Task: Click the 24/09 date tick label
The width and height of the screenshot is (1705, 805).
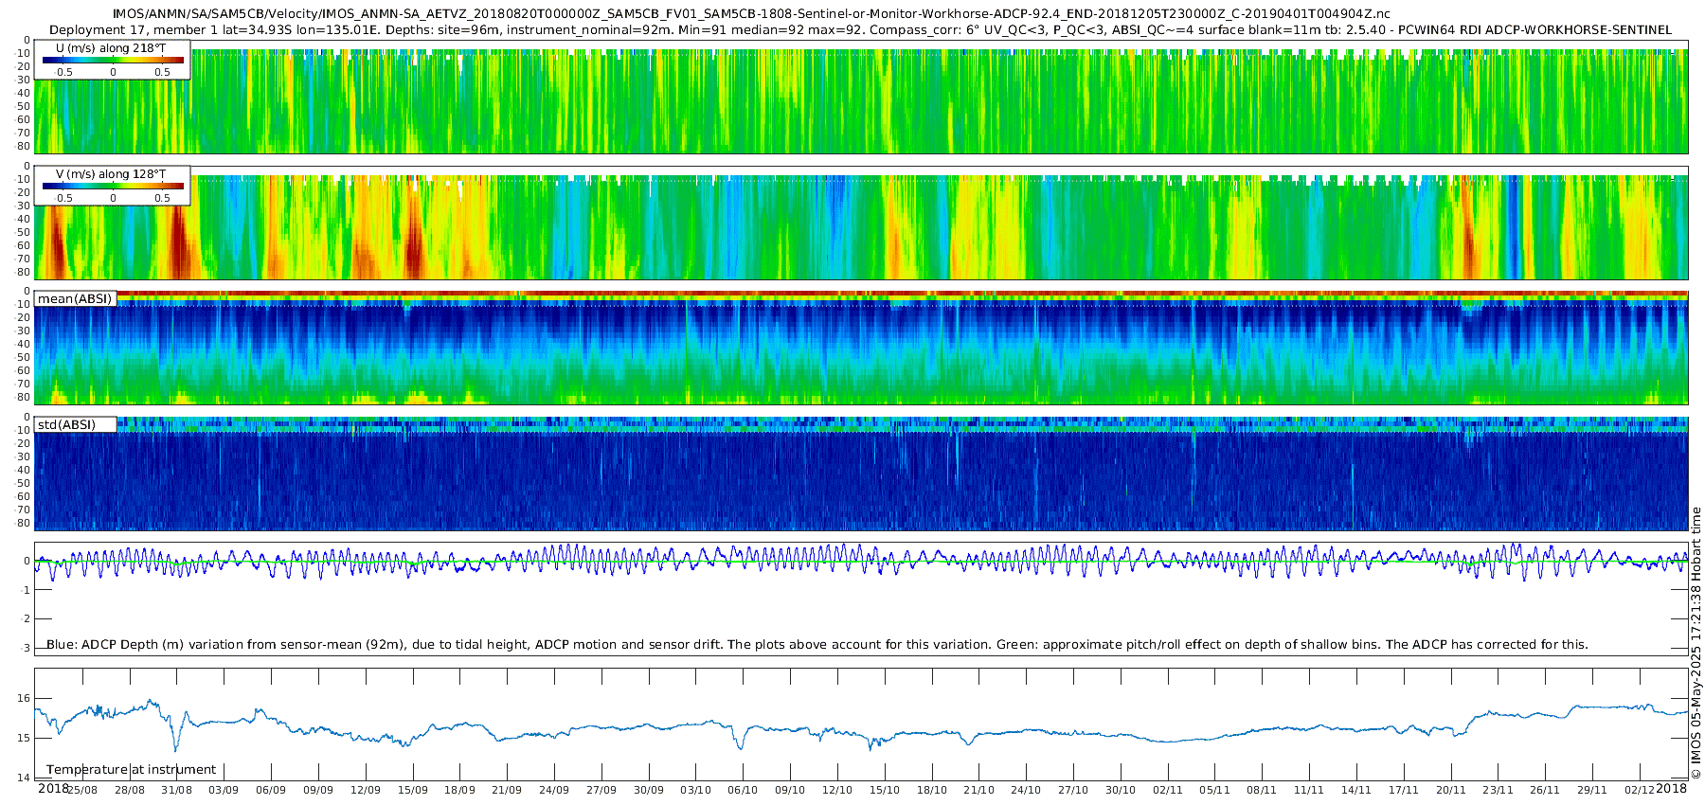Action: point(554,790)
